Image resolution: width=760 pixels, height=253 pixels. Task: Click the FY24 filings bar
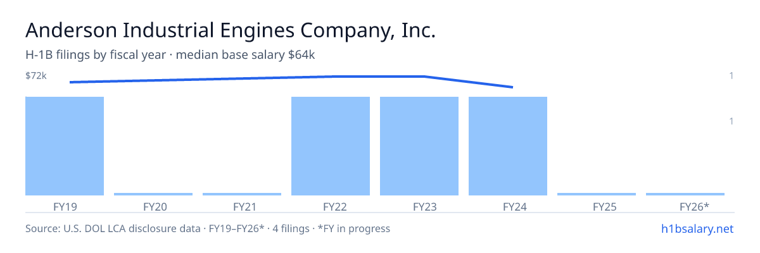coord(508,146)
